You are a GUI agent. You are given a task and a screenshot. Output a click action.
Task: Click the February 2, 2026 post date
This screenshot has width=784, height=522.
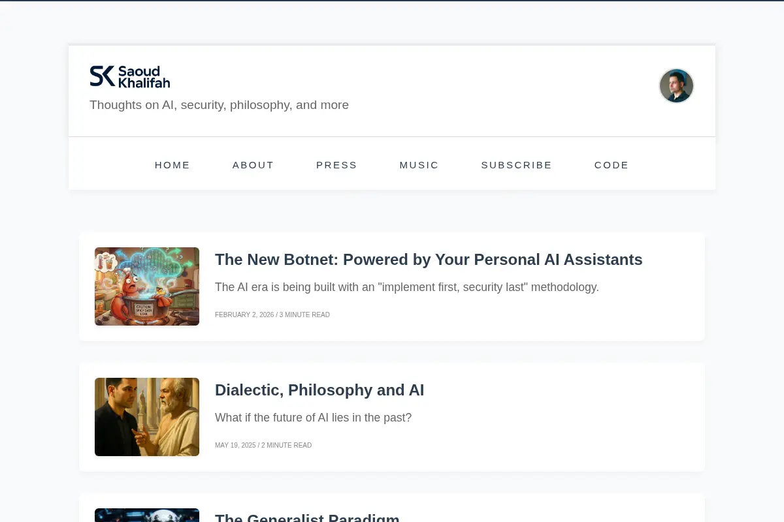pos(245,315)
